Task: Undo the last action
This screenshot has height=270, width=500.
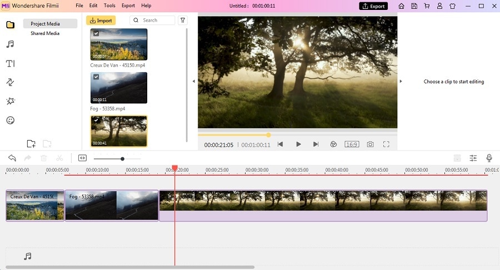Action: pos(12,158)
